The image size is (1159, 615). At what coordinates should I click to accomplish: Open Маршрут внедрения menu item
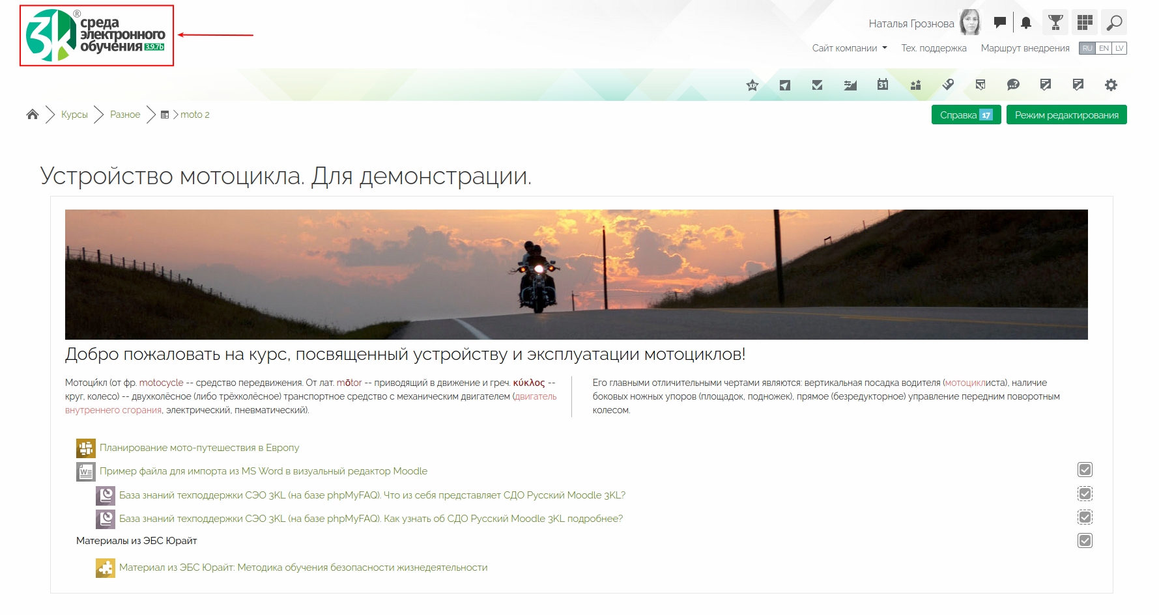pos(1025,48)
